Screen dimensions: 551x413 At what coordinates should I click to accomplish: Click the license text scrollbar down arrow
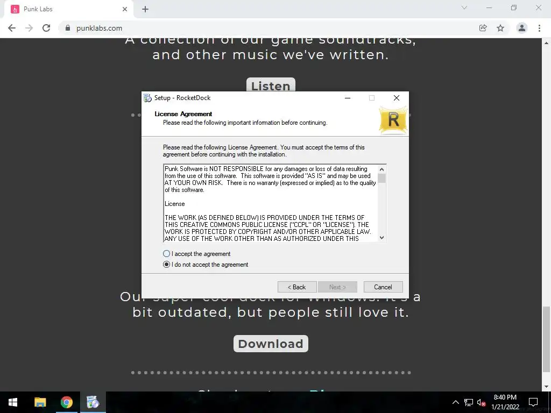pyautogui.click(x=382, y=237)
